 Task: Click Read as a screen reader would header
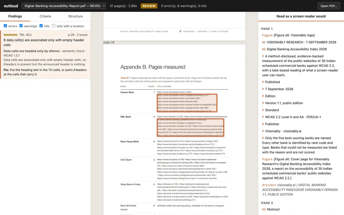(301, 16)
